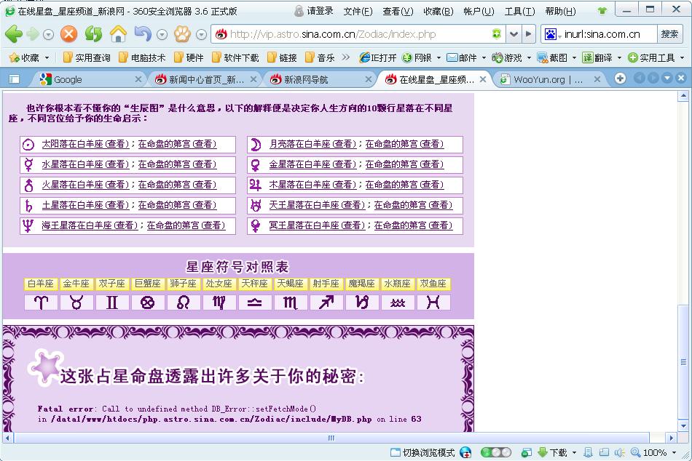Click the Pisces symbol in zodiac table
The height and width of the screenshot is (461, 692).
click(433, 302)
